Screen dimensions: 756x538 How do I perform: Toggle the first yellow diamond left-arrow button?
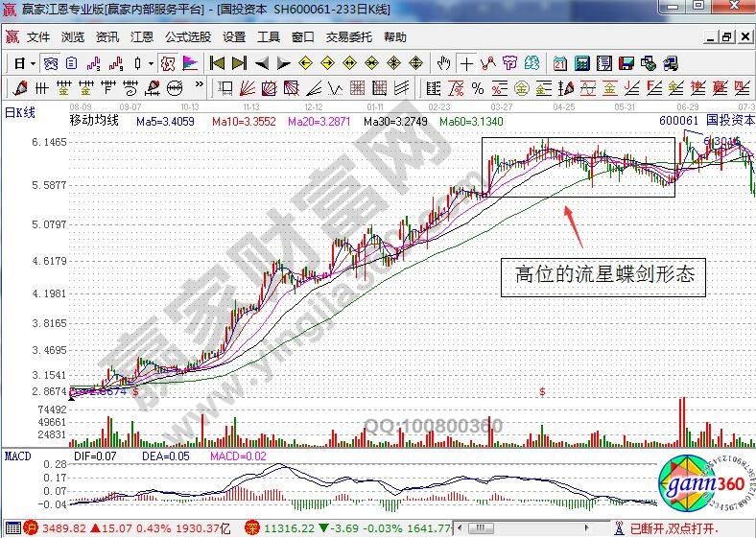pyautogui.click(x=306, y=63)
